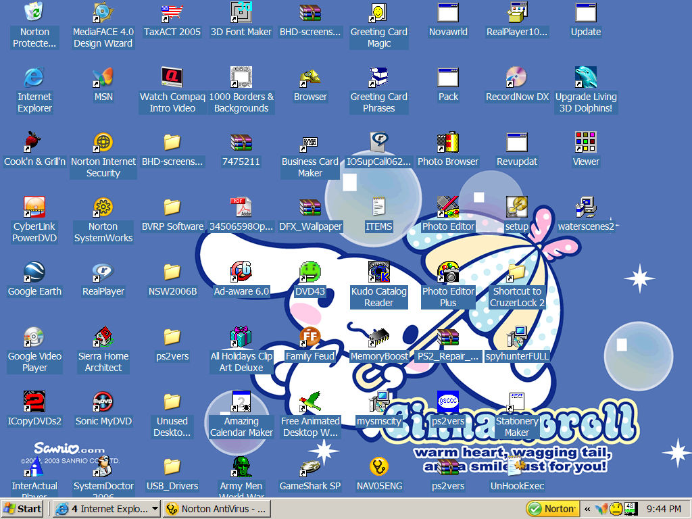Image resolution: width=692 pixels, height=519 pixels.
Task: Open the USB_Drivers folder
Action: [x=172, y=466]
